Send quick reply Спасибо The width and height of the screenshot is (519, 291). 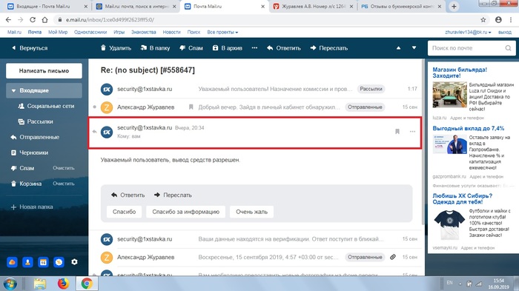tap(124, 212)
